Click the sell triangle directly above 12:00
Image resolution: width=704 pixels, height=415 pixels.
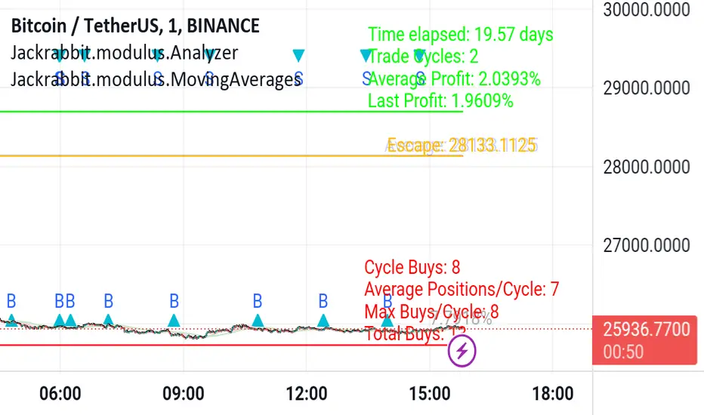[299, 55]
